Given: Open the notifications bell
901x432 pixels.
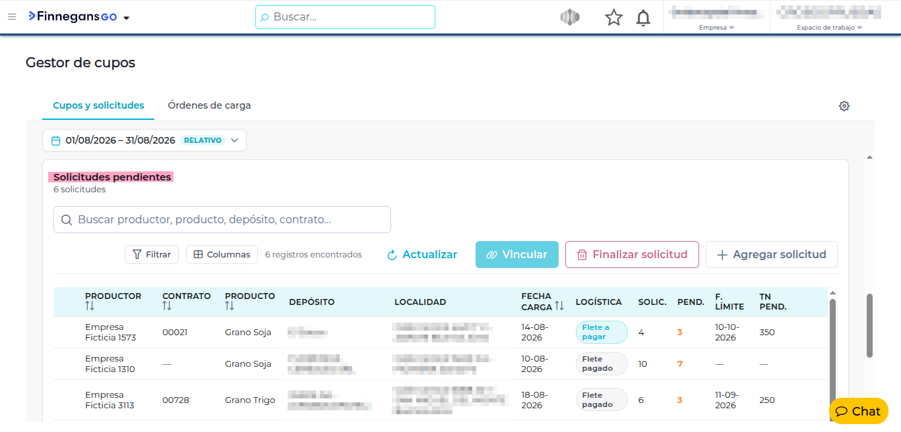Looking at the screenshot, I should (643, 18).
